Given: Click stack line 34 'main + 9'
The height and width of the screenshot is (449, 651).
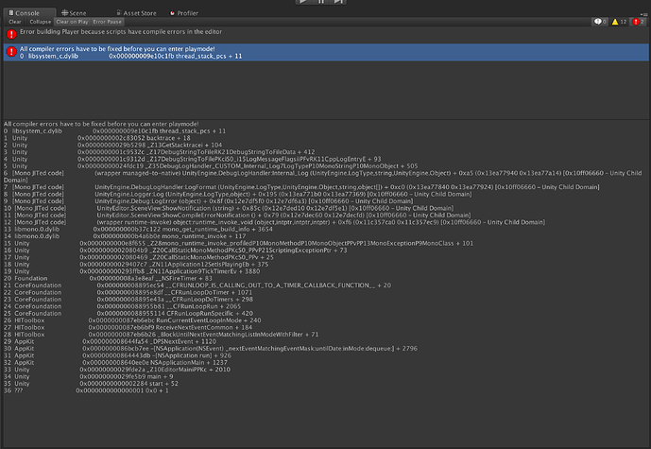Looking at the screenshot, I should pos(89,376).
